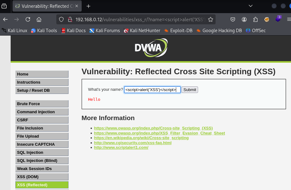Open the CSRF page

pos(42,120)
